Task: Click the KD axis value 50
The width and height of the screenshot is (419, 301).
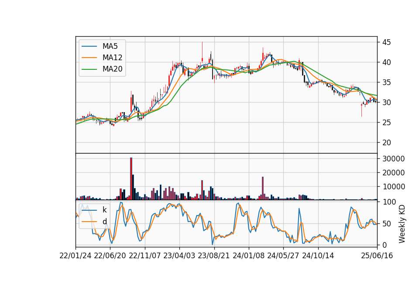Action: (x=387, y=223)
